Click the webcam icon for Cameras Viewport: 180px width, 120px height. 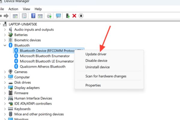[10, 72]
